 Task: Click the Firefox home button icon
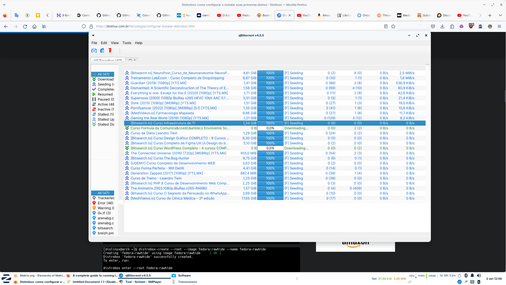click(x=35, y=26)
